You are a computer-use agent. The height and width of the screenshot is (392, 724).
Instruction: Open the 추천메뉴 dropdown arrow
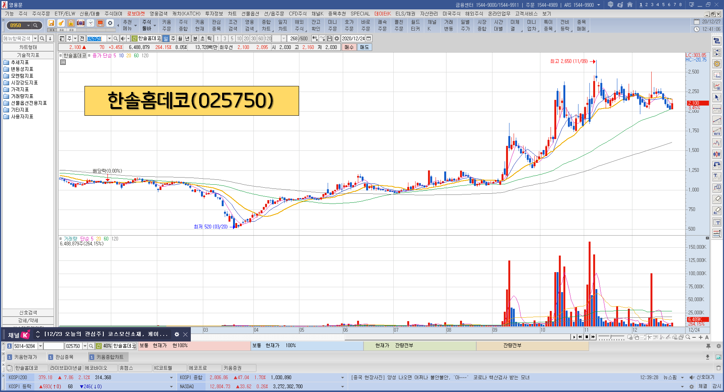[x=135, y=26]
